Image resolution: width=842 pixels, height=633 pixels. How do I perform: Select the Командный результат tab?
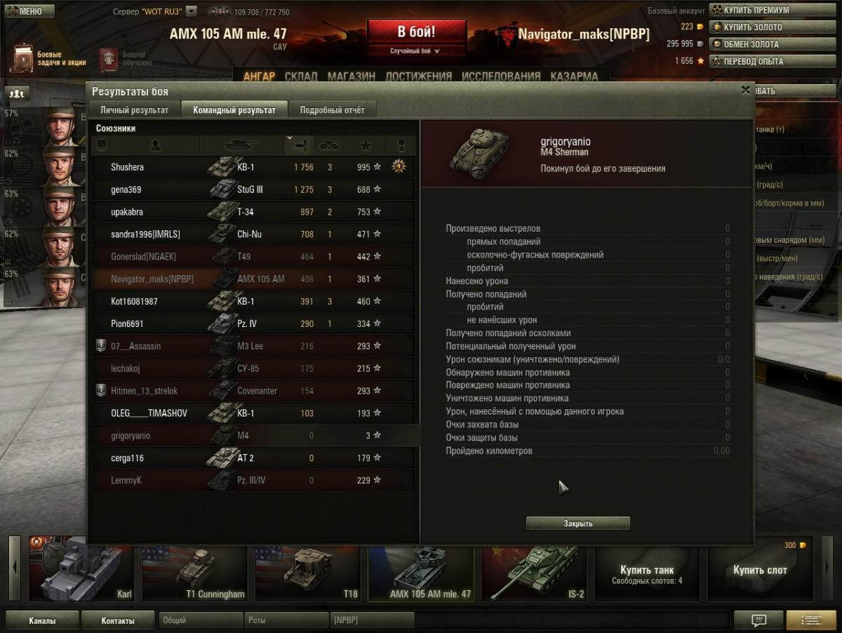coord(234,110)
